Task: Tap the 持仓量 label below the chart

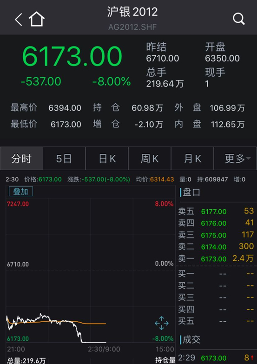Action: [165, 360]
